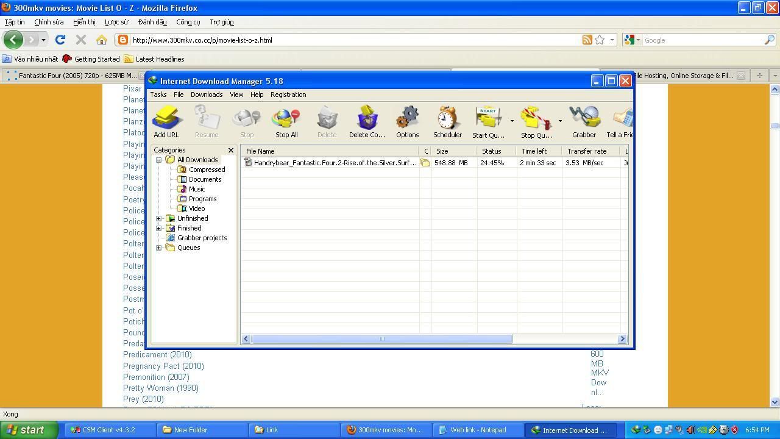
Task: Open Firefox Tập tin menu
Action: coord(15,22)
